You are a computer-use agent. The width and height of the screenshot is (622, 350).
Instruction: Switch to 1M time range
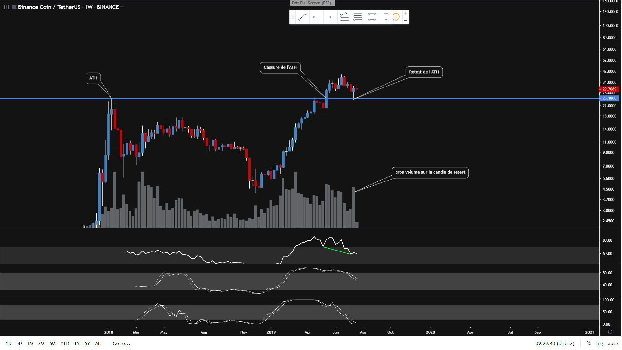click(x=30, y=344)
